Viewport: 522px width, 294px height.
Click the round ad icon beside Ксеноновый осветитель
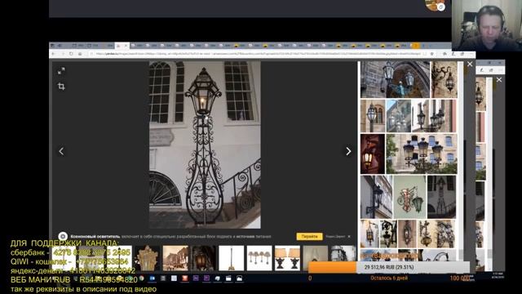click(63, 236)
